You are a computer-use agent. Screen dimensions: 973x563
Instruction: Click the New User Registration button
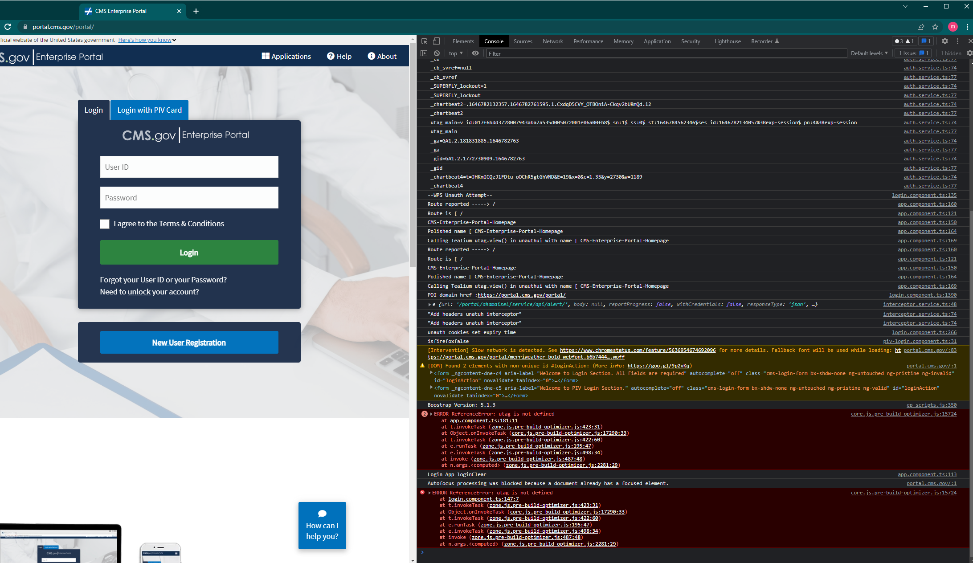(189, 342)
